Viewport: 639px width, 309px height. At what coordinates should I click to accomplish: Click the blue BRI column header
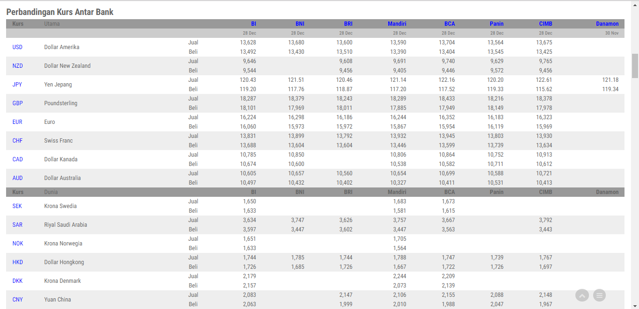tap(348, 24)
